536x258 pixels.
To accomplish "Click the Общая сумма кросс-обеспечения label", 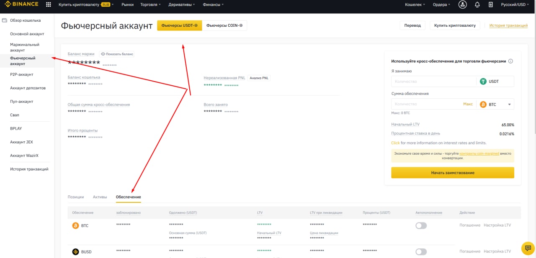I will [x=99, y=105].
